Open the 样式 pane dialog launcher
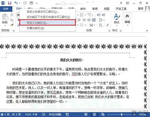This screenshot has height=117, width=150. (x=121, y=31)
